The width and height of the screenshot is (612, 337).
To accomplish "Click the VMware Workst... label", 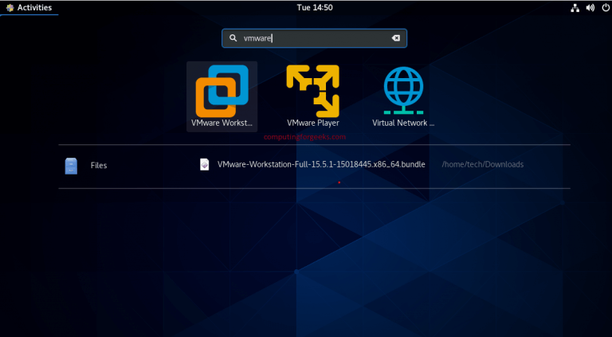I will [222, 123].
